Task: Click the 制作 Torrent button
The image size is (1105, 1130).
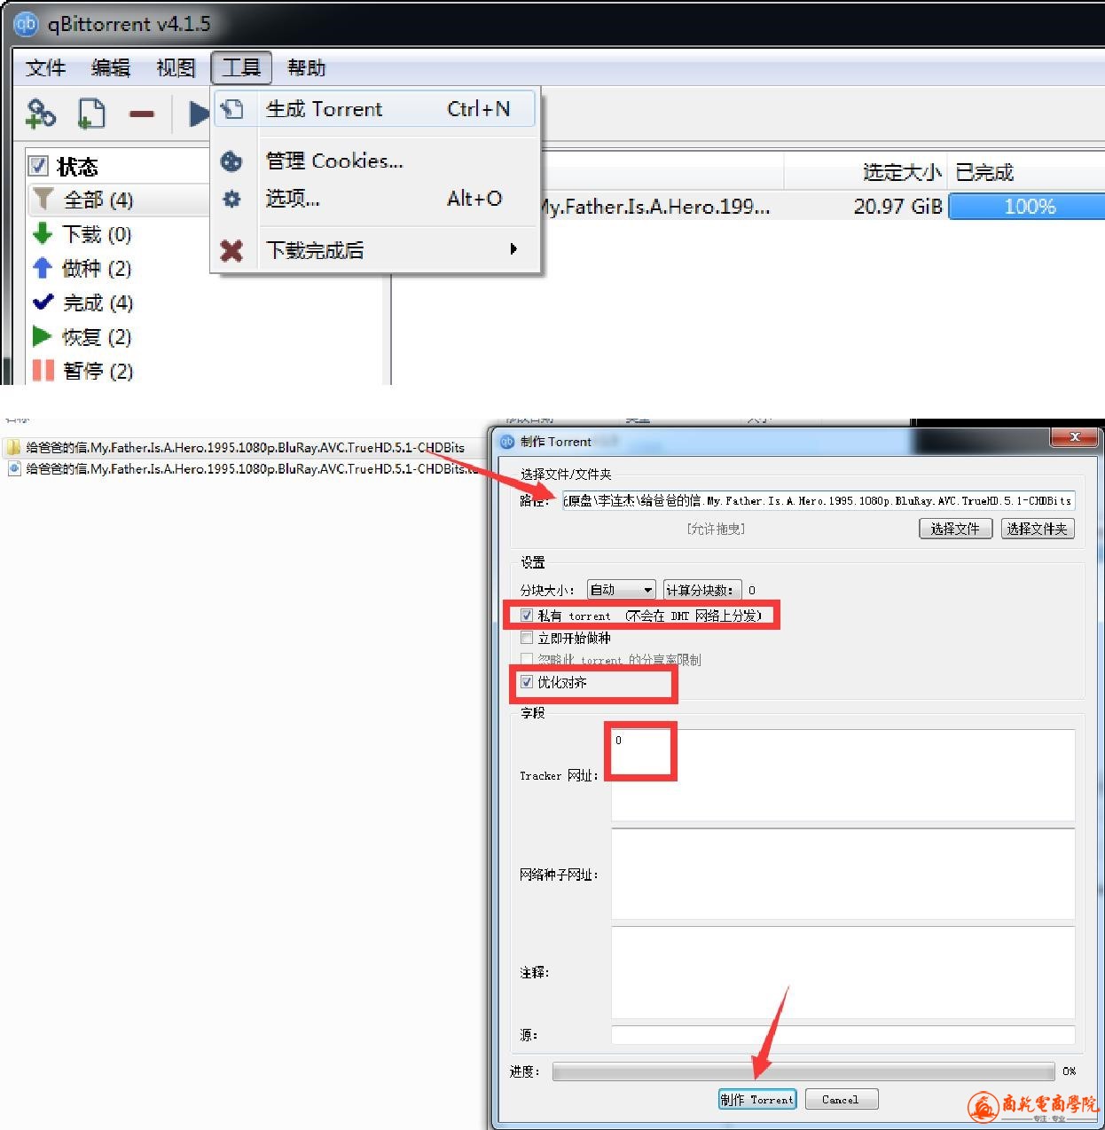Action: [x=756, y=1100]
